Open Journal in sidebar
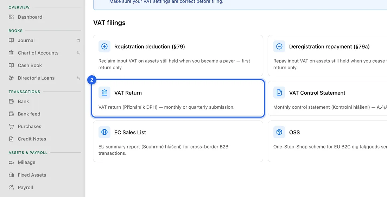Screen dimensions: 387x197 pyautogui.click(x=26, y=40)
